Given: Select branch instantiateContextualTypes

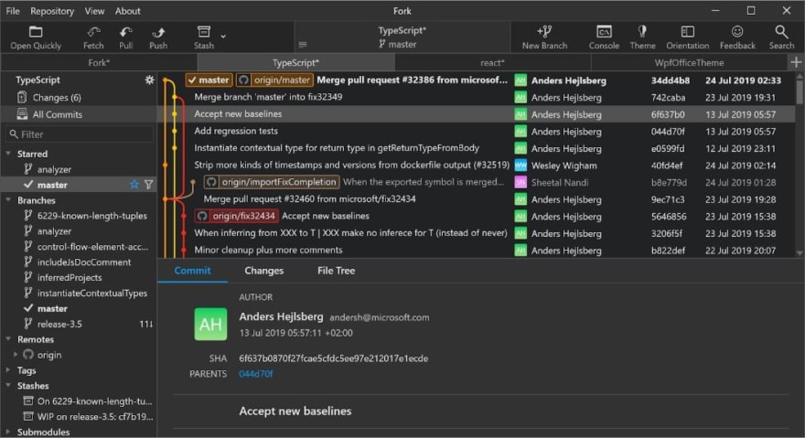Looking at the screenshot, I should coord(79,294).
